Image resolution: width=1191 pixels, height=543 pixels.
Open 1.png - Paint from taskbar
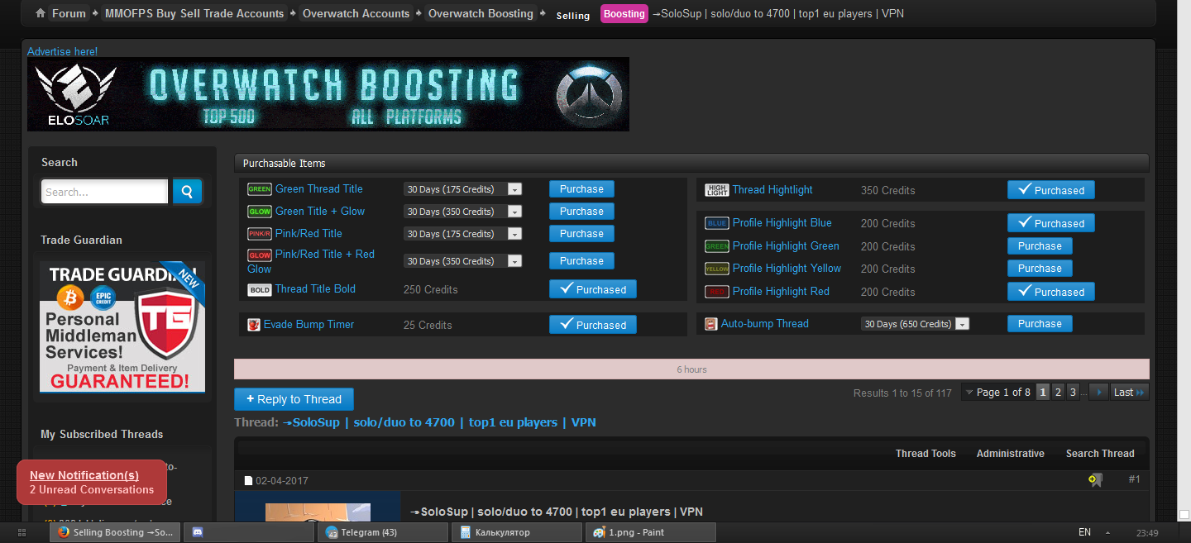click(651, 532)
